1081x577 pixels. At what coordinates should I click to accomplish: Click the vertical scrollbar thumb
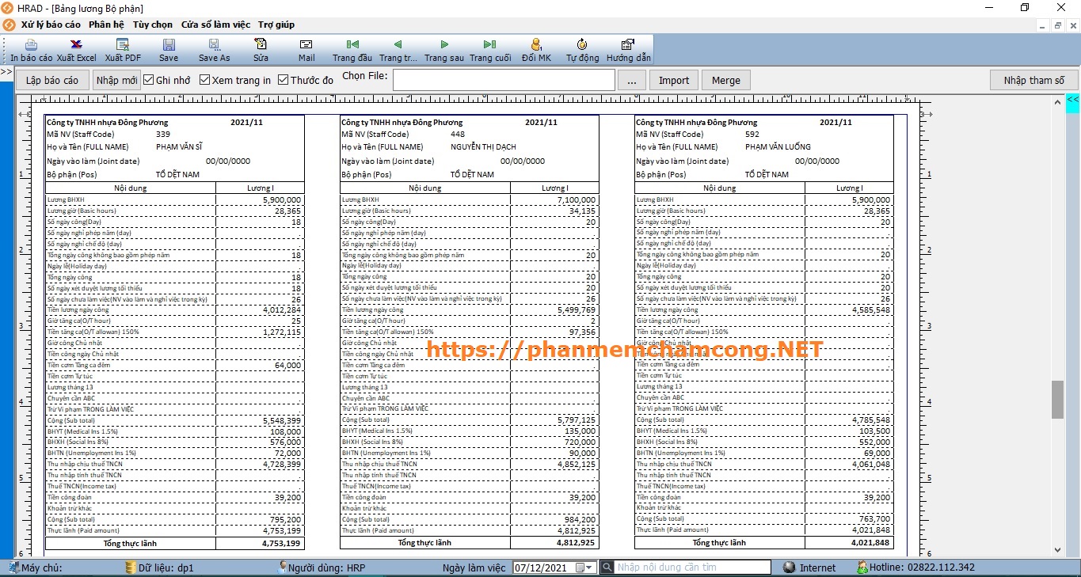(1057, 400)
